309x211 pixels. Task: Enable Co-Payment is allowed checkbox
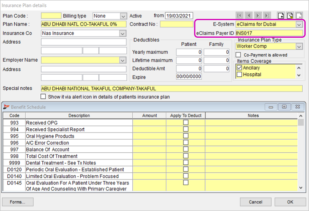pyautogui.click(x=239, y=55)
